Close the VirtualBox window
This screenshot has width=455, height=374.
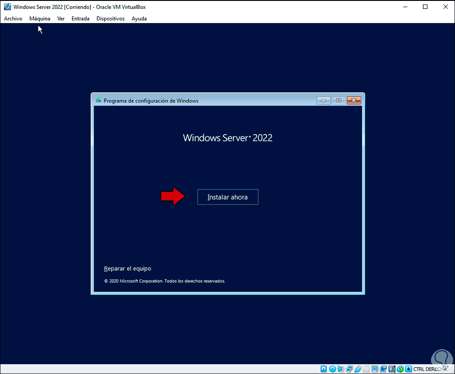tap(446, 7)
